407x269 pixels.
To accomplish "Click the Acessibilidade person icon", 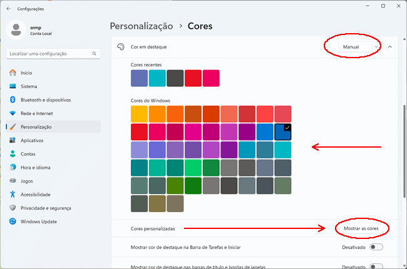I will click(13, 195).
